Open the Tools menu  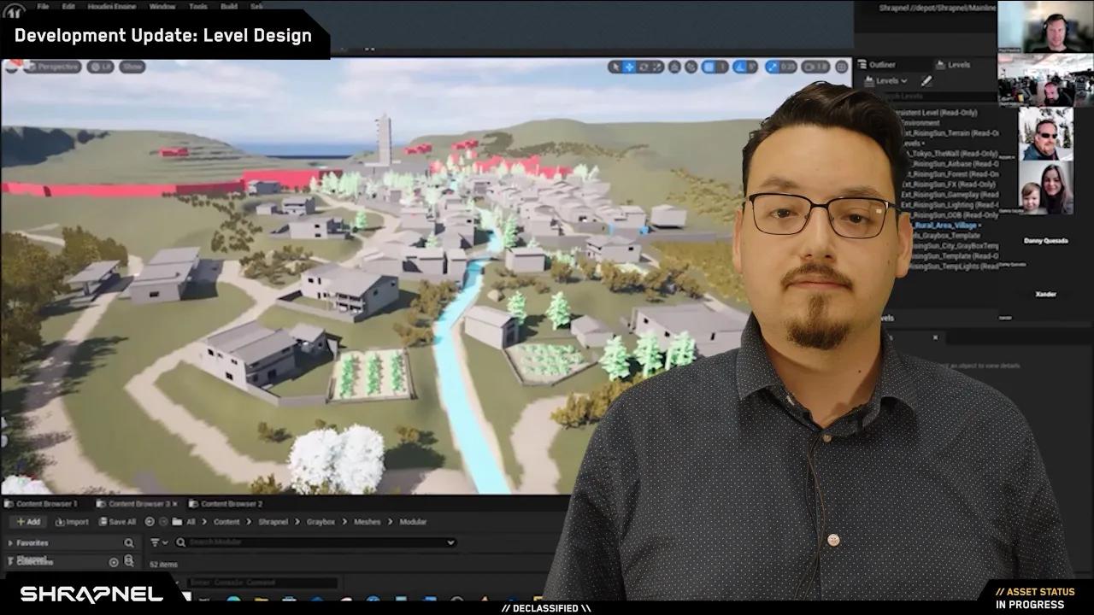point(198,6)
